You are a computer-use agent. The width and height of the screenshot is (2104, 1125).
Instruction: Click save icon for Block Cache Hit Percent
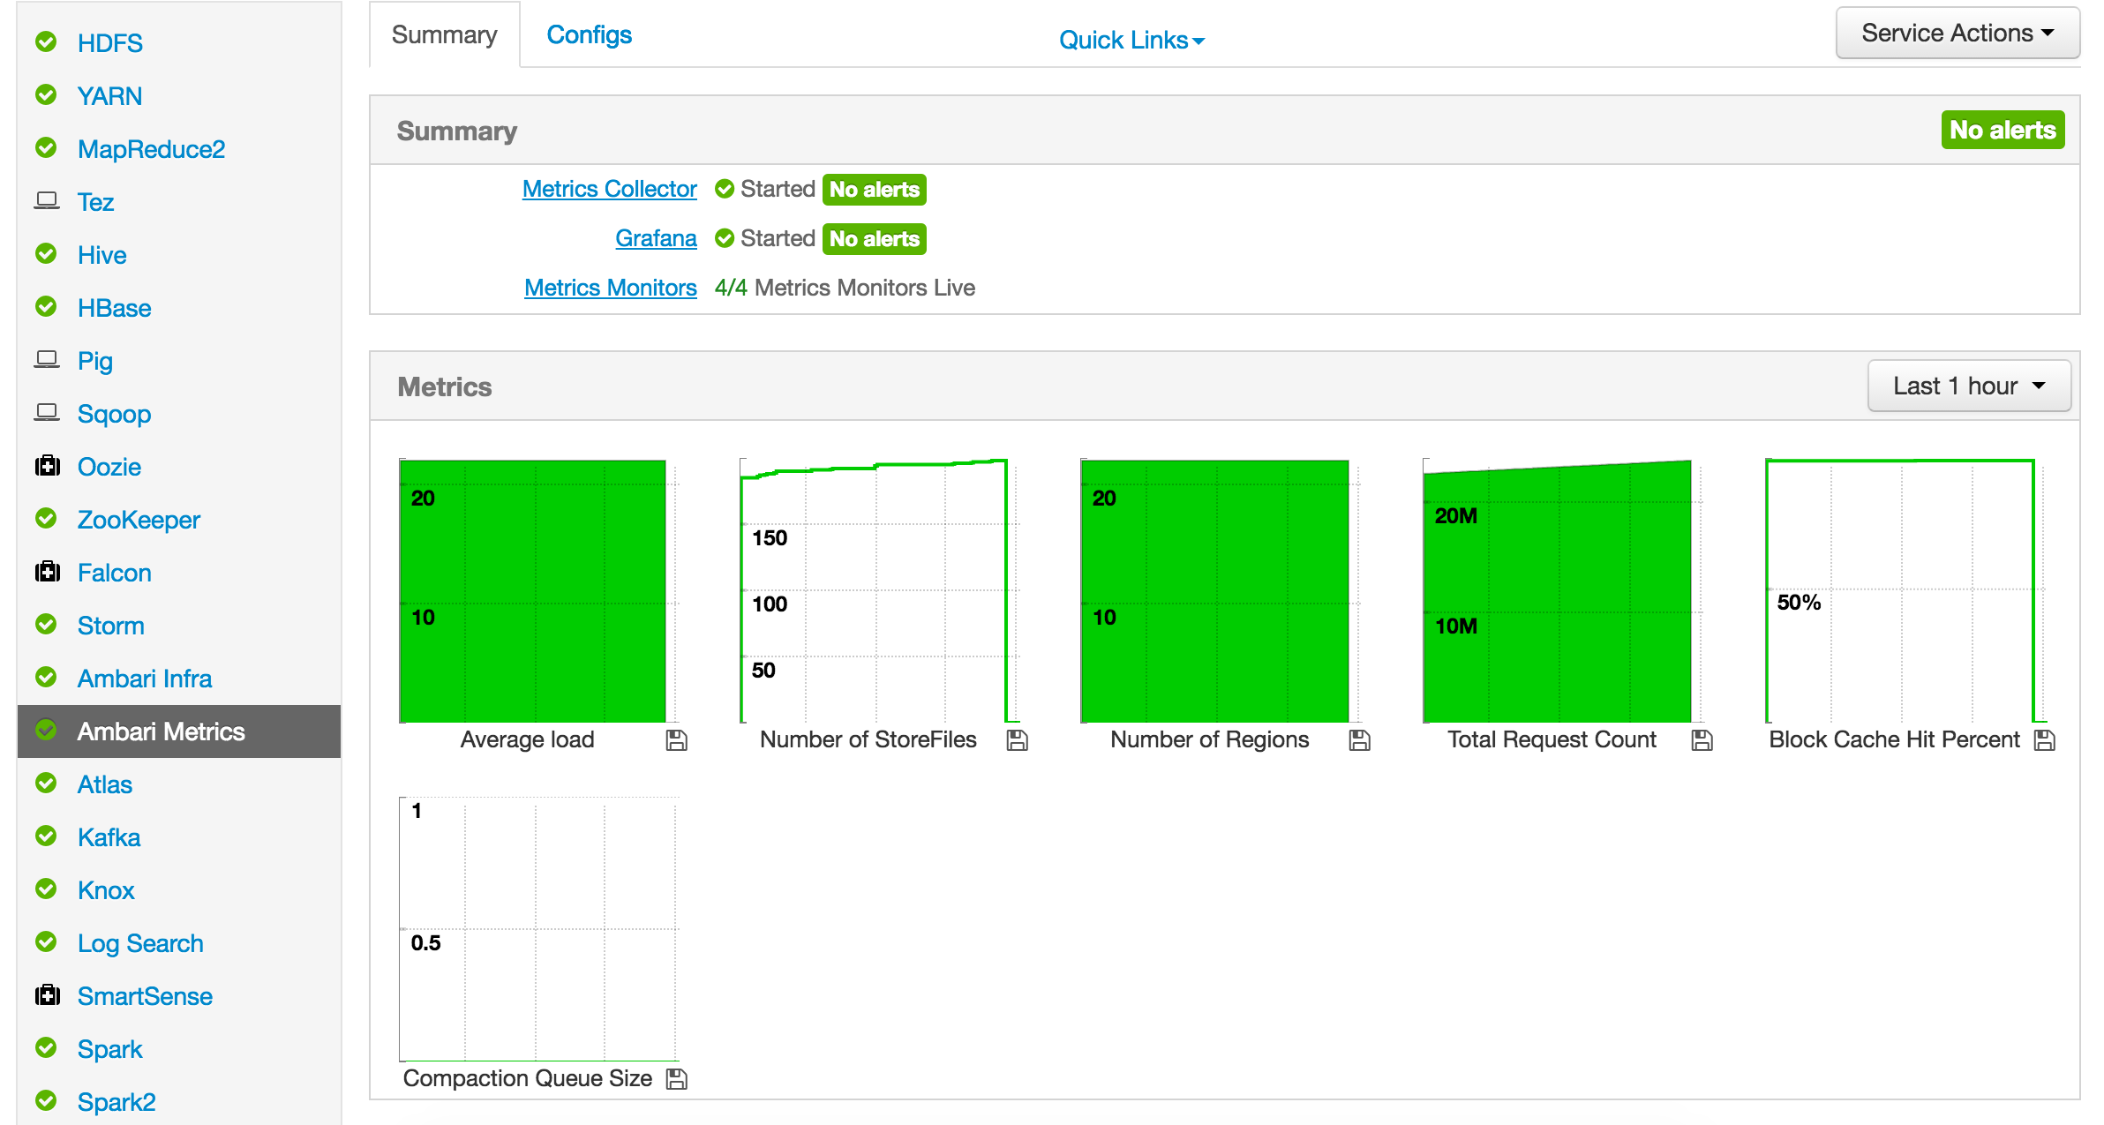coord(2044,740)
